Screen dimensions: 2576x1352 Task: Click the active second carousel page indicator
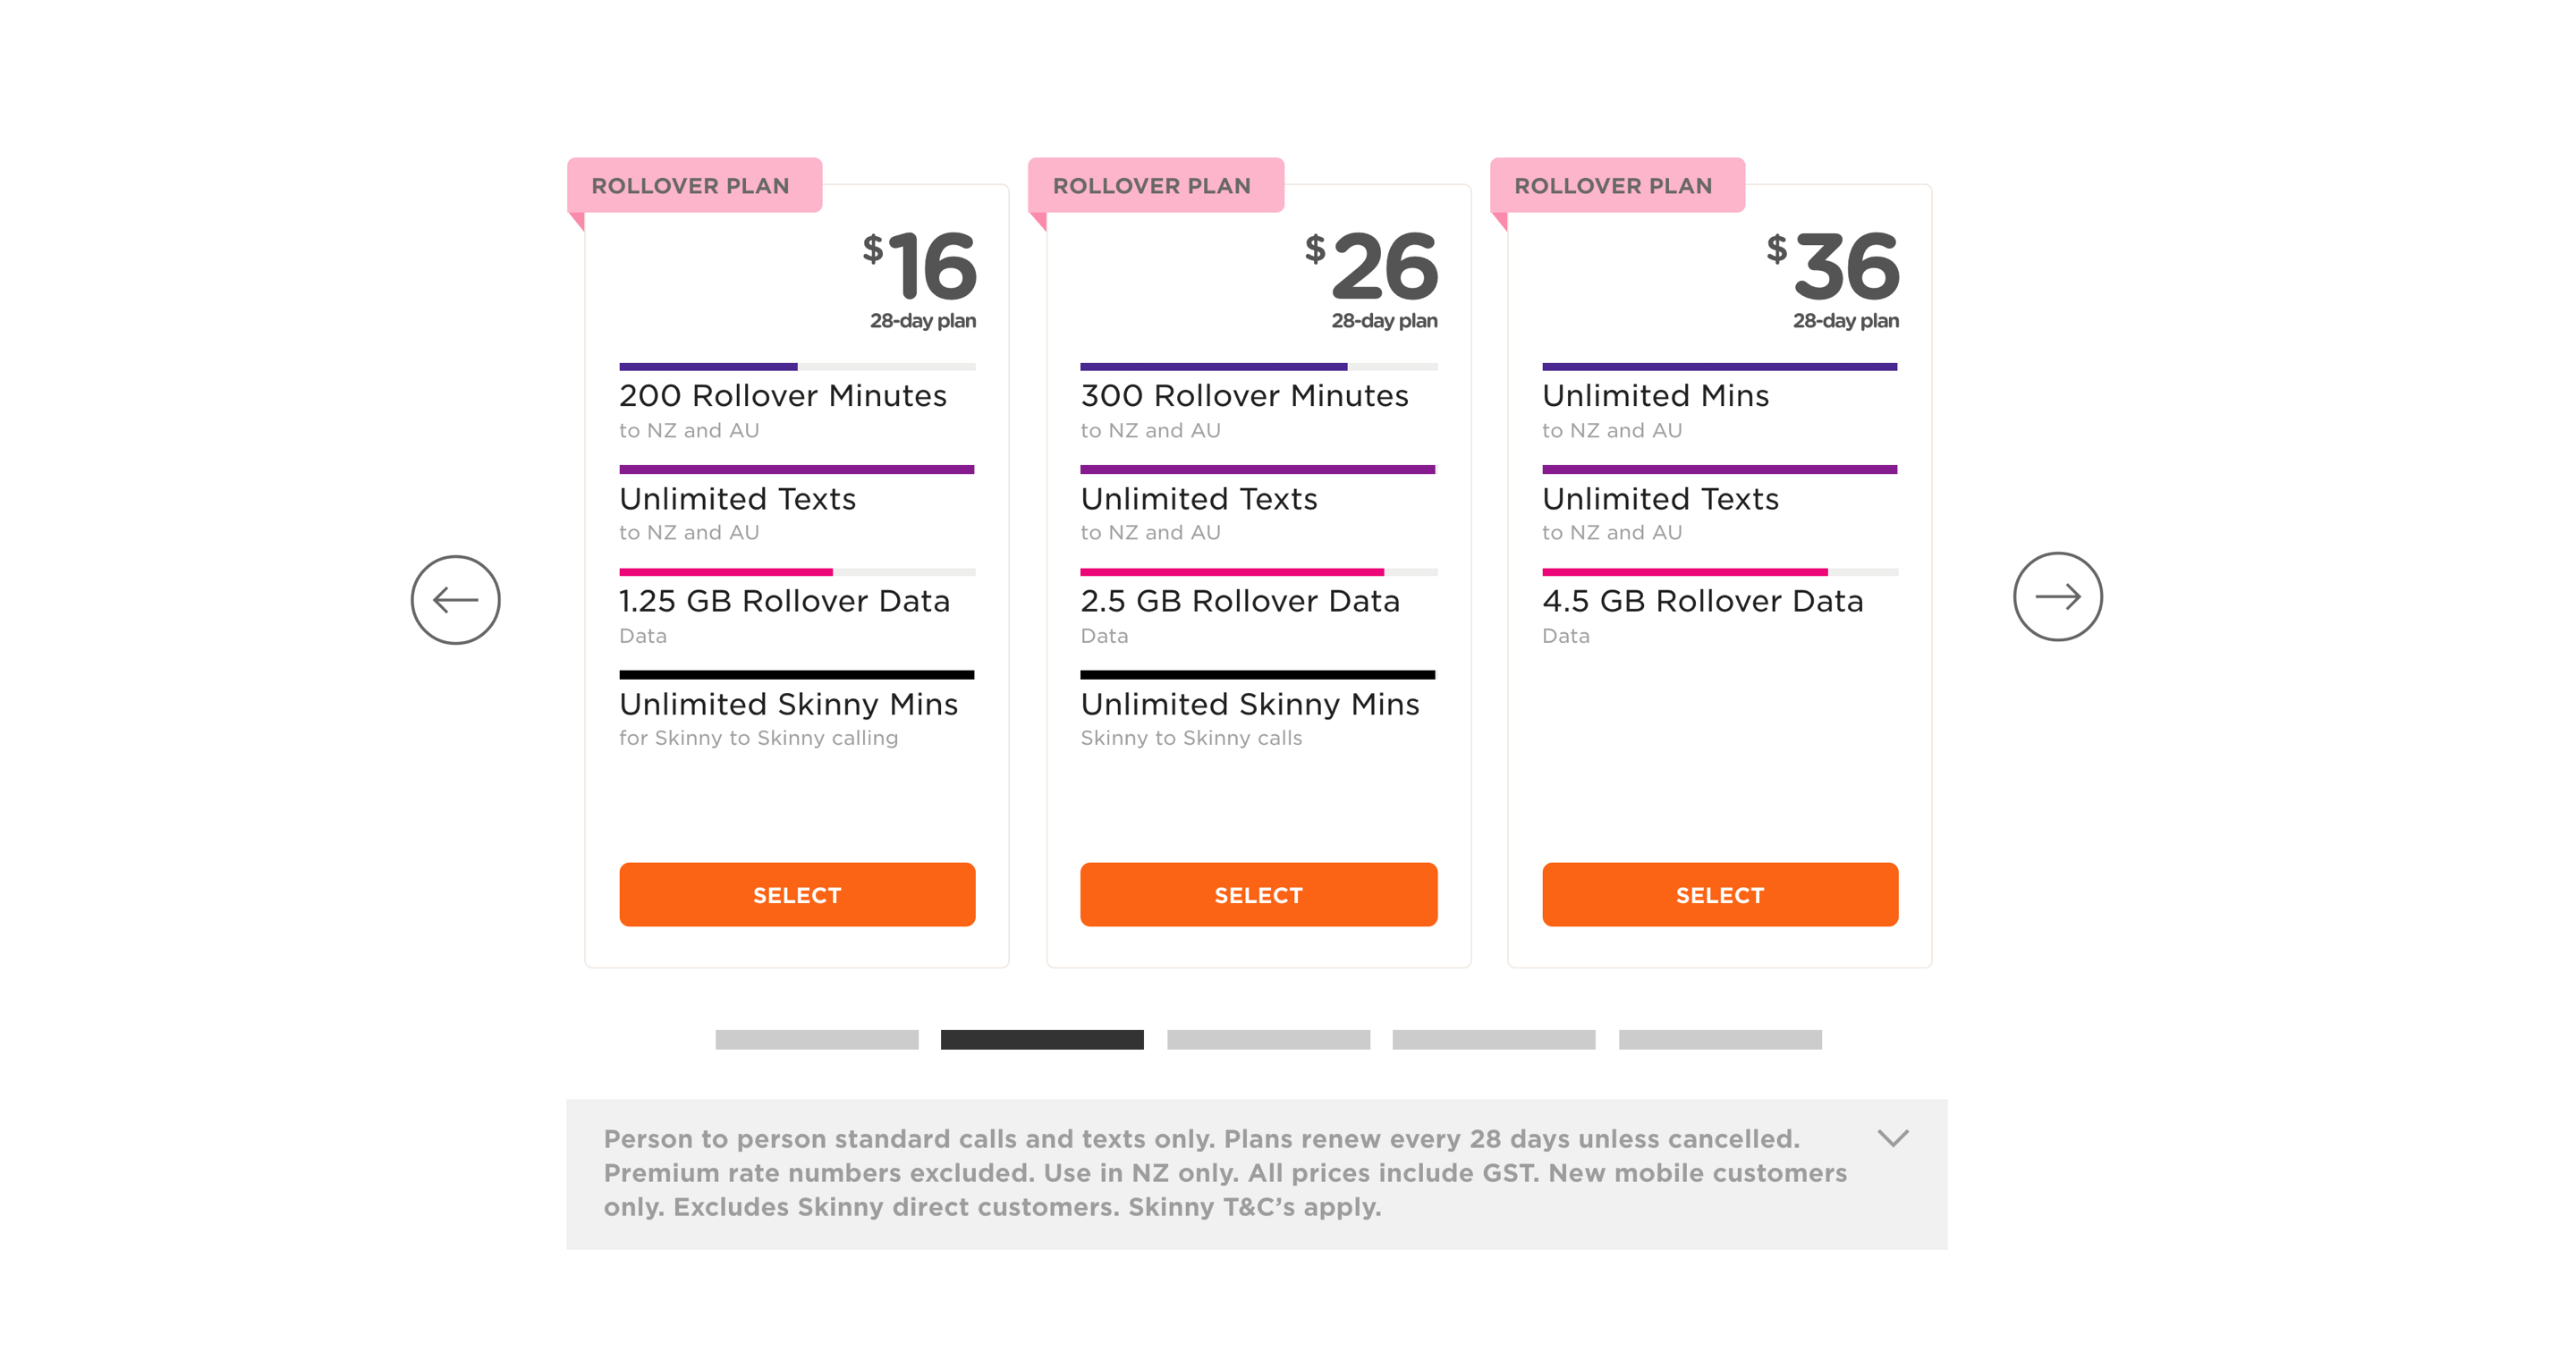(1042, 1040)
